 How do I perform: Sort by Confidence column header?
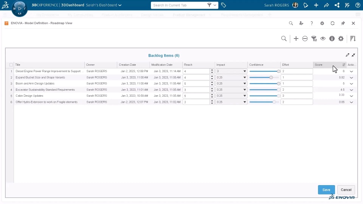tap(264, 65)
